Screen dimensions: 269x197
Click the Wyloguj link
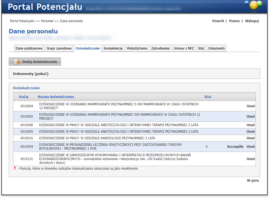click(252, 21)
